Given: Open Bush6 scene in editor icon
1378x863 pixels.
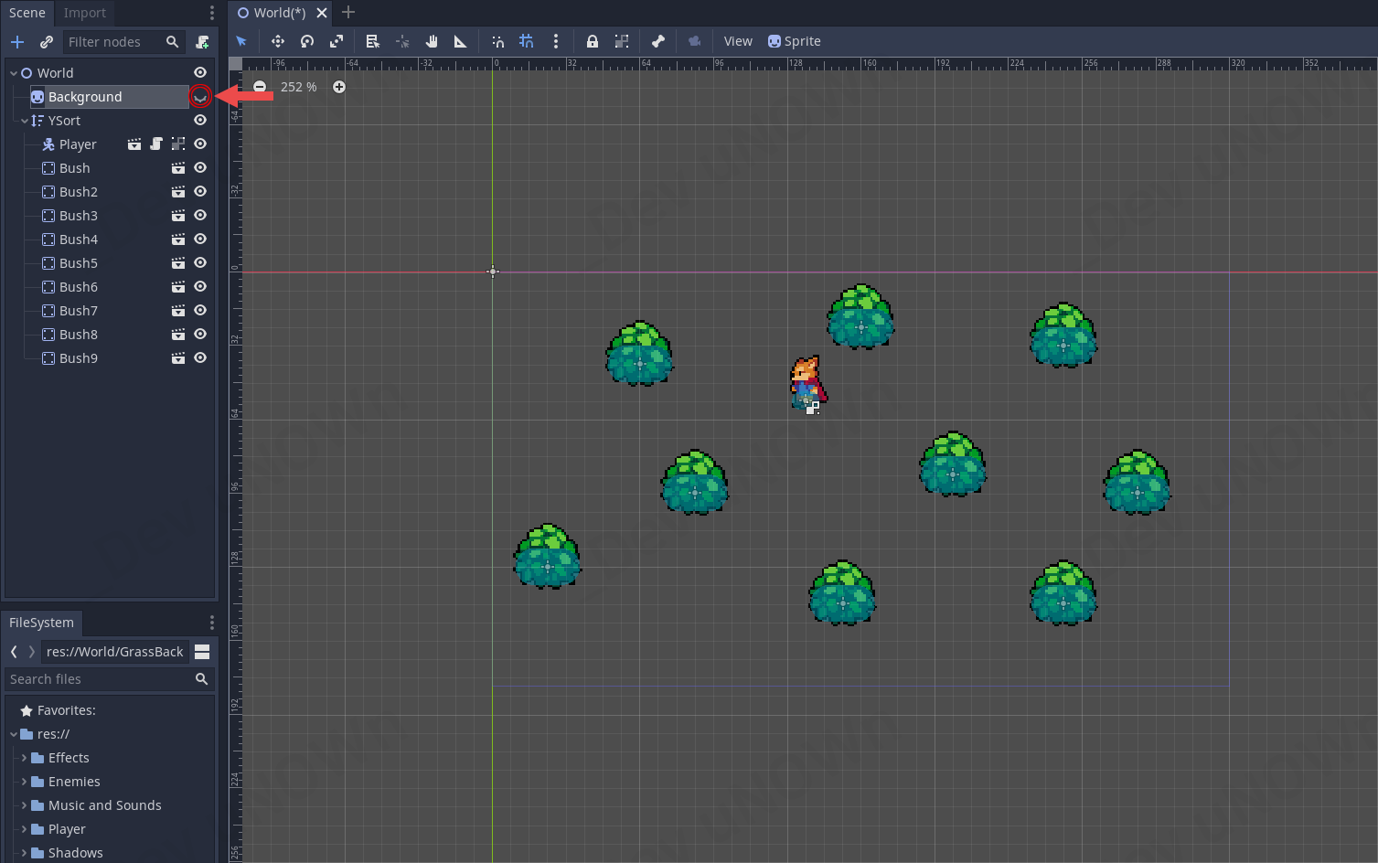Looking at the screenshot, I should point(178,287).
